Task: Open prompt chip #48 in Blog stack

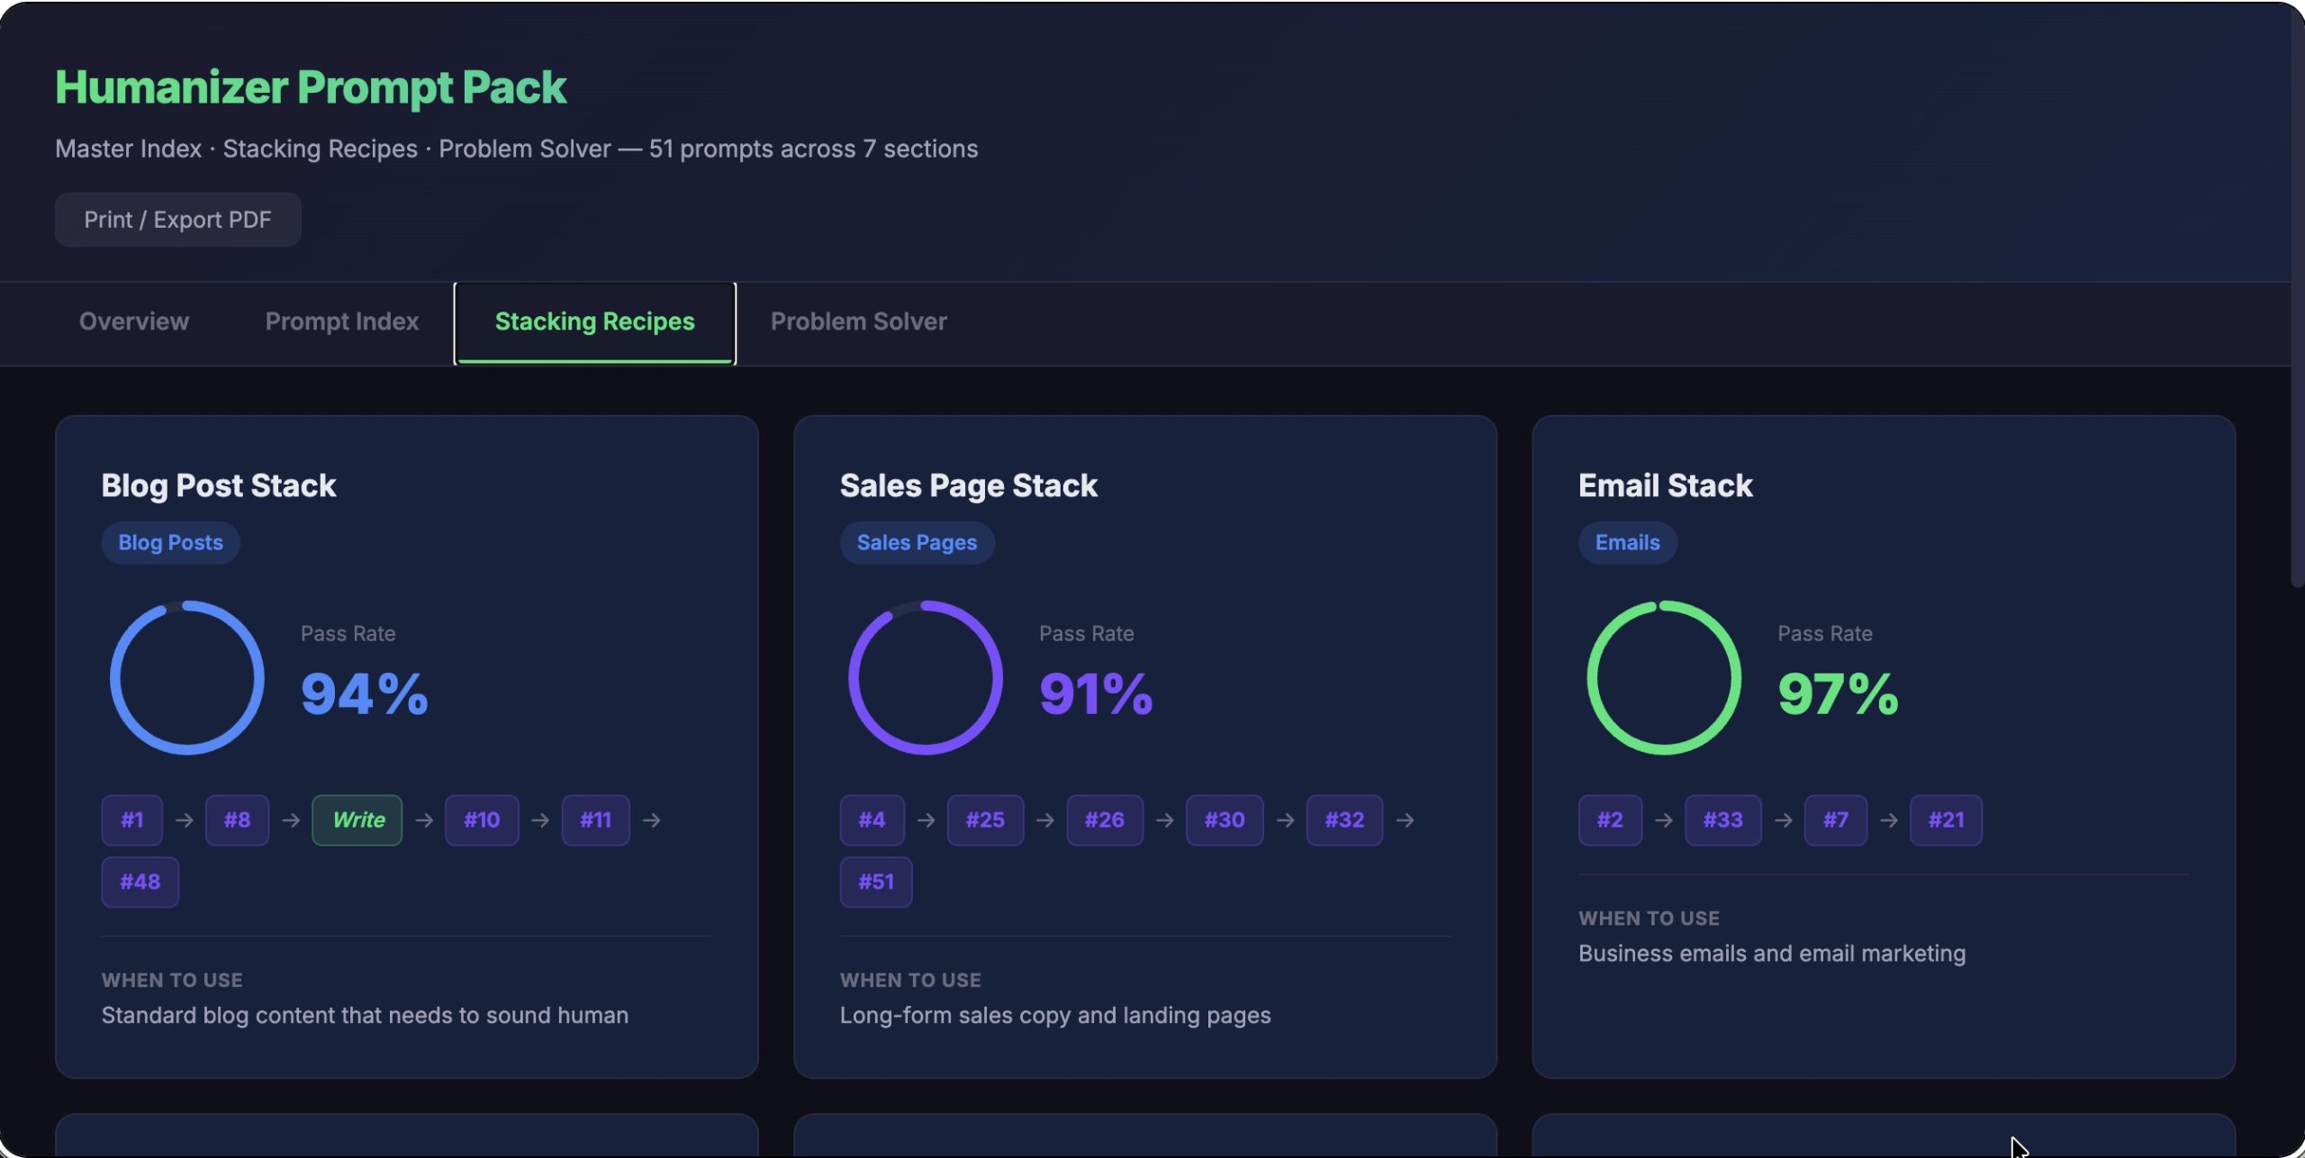Action: pyautogui.click(x=140, y=882)
